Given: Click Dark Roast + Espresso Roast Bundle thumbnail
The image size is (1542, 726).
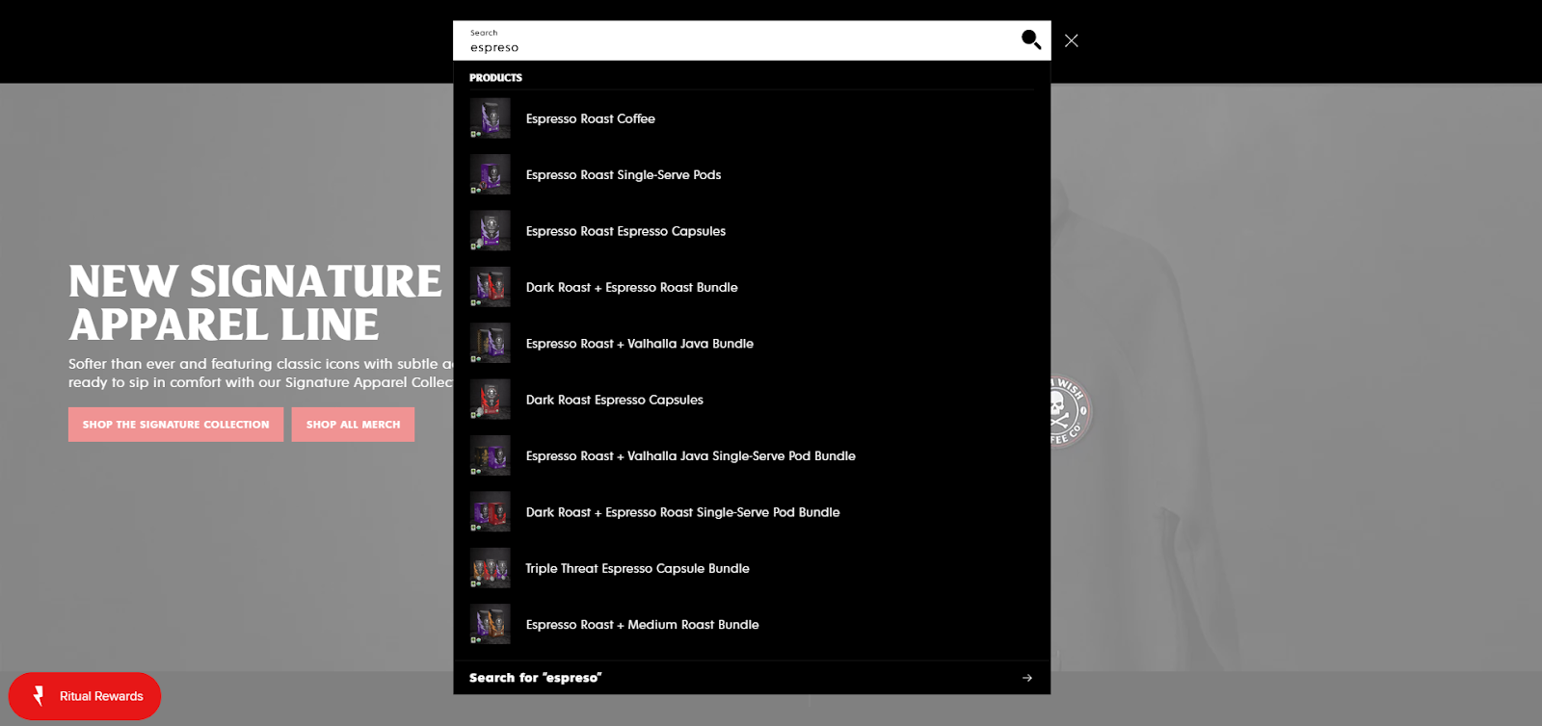Looking at the screenshot, I should tap(490, 287).
